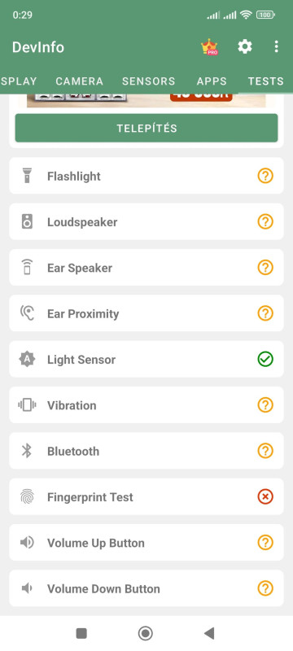
Task: Tap the Loudspeaker icon
Action: click(x=27, y=221)
